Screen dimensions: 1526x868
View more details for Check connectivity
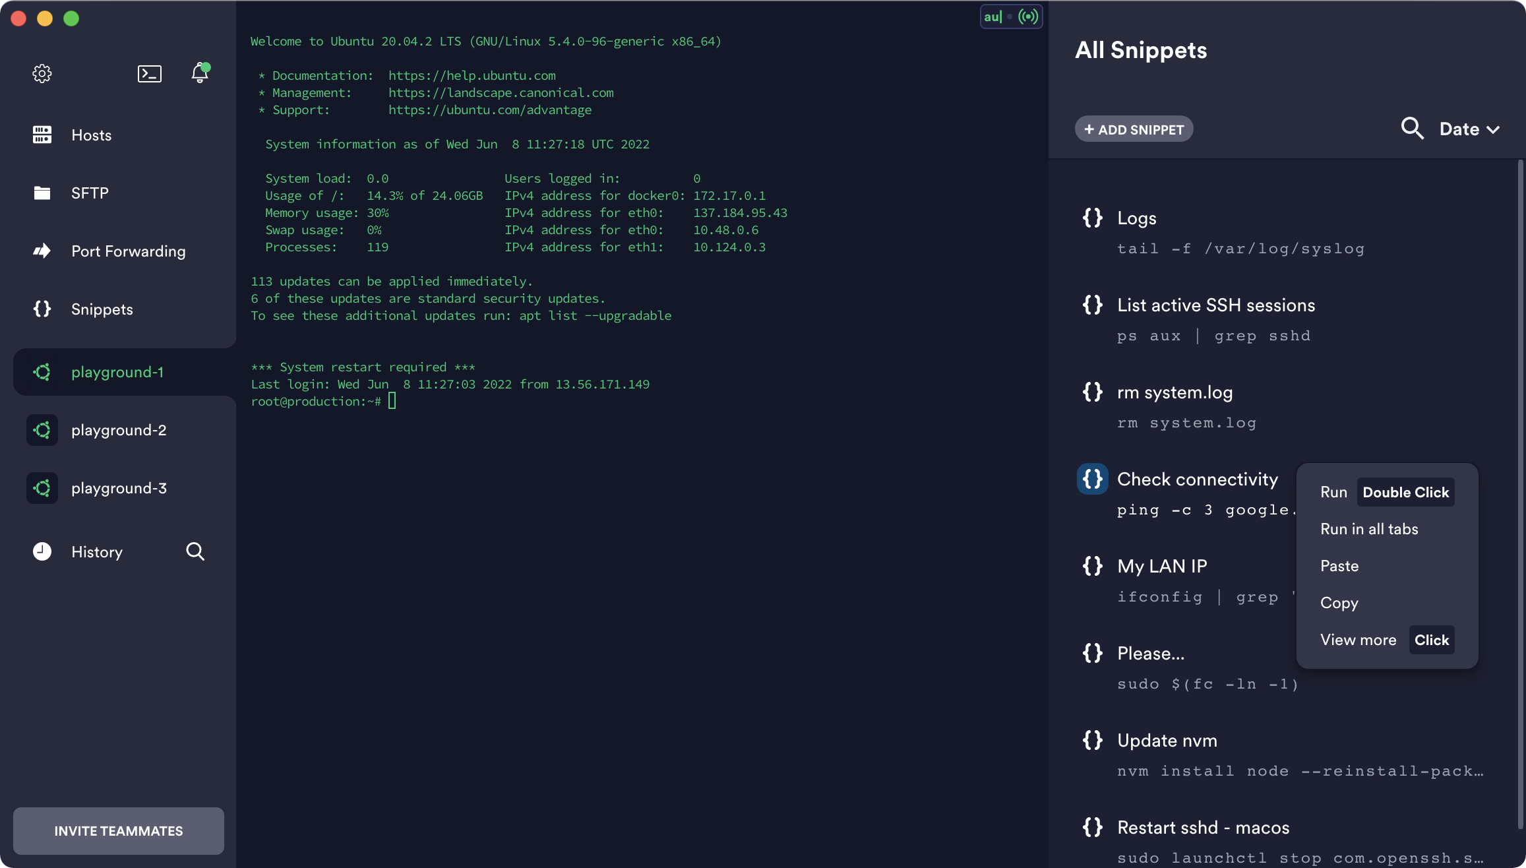[1358, 639]
